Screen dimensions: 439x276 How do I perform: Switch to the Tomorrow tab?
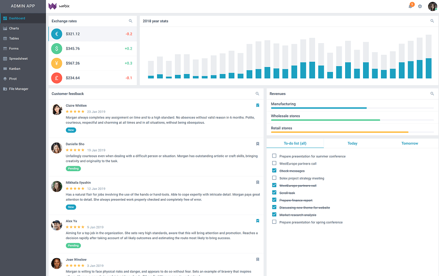[410, 143]
